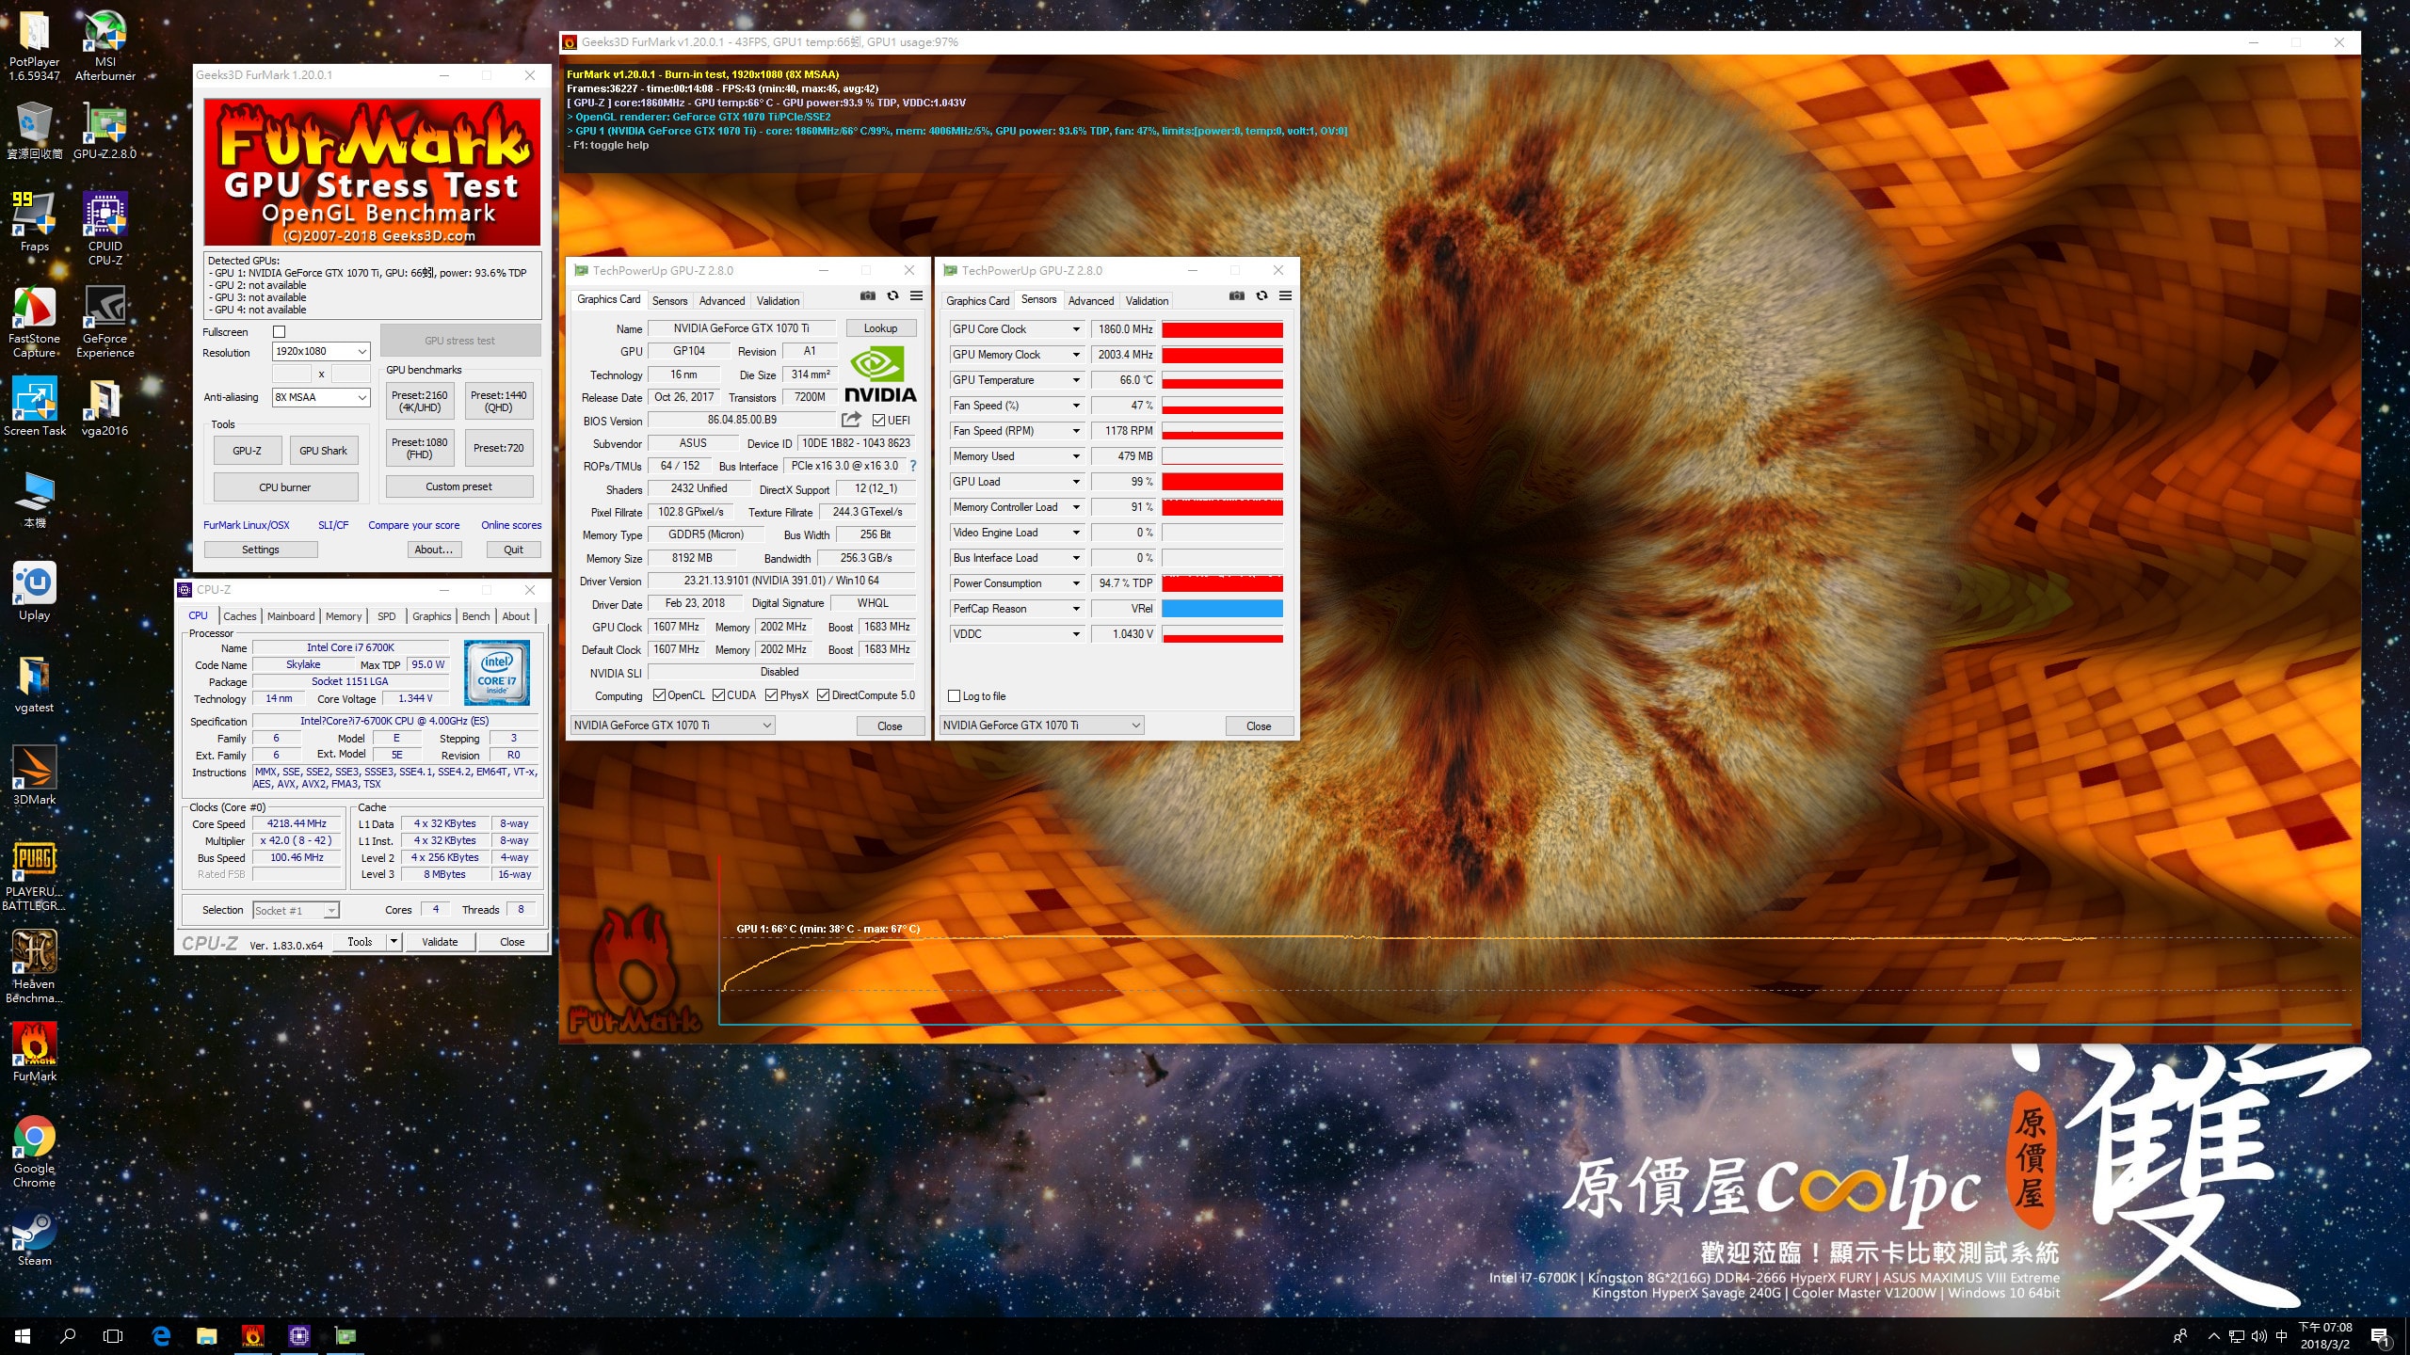The height and width of the screenshot is (1355, 2410).
Task: Enable the Log to file checkbox
Action: pyautogui.click(x=955, y=696)
